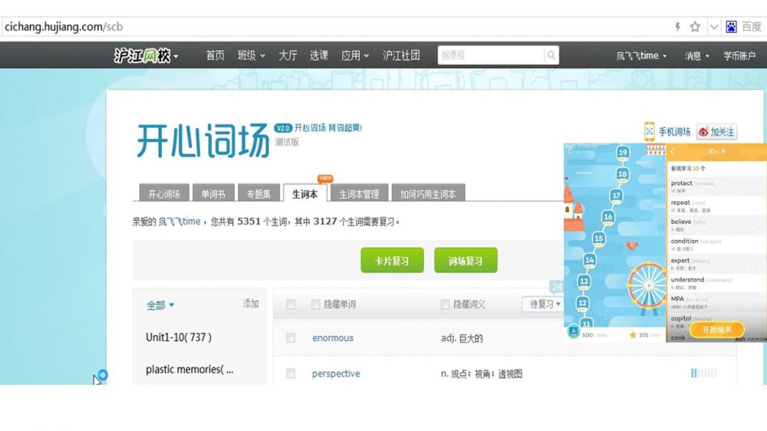
Task: Open the 凤飞飞time user menu
Action: pos(641,56)
